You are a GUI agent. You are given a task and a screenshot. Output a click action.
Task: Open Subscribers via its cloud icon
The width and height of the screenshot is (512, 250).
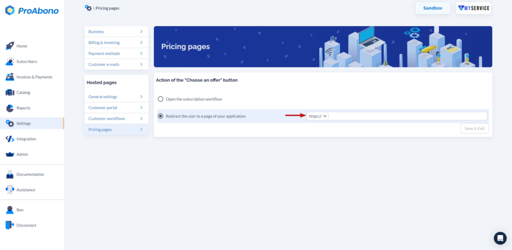(x=10, y=61)
